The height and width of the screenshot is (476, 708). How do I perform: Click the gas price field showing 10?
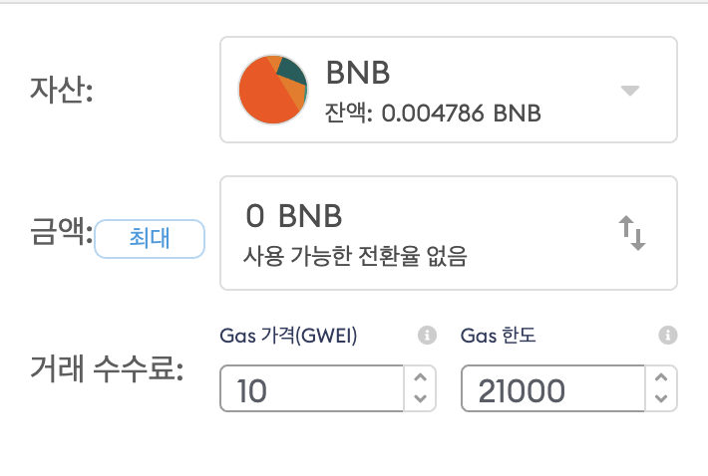point(311,388)
